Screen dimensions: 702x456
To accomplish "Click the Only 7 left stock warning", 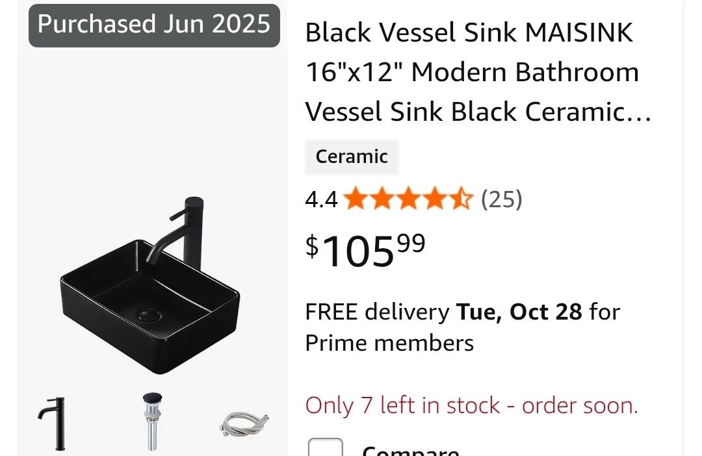I will click(472, 405).
